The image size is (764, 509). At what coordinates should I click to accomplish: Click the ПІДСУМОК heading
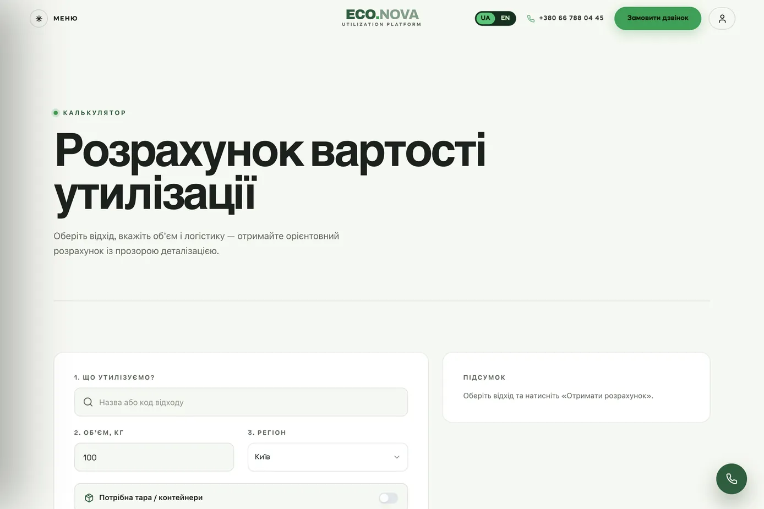pos(484,377)
